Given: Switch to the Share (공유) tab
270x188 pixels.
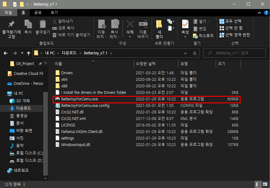Looking at the screenshot, I should click(38, 12).
